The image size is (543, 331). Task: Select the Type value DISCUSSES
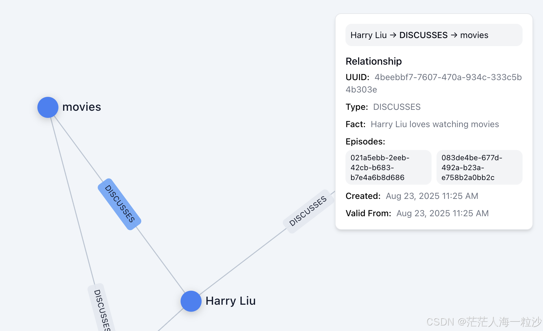pos(397,107)
